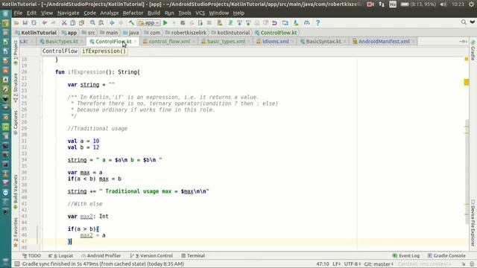Open Help via the question mark icon

[x=318, y=23]
